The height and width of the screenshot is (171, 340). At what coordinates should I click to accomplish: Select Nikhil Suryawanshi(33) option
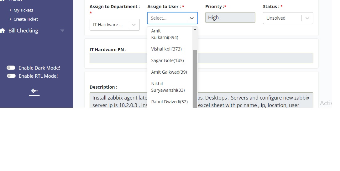click(170, 87)
